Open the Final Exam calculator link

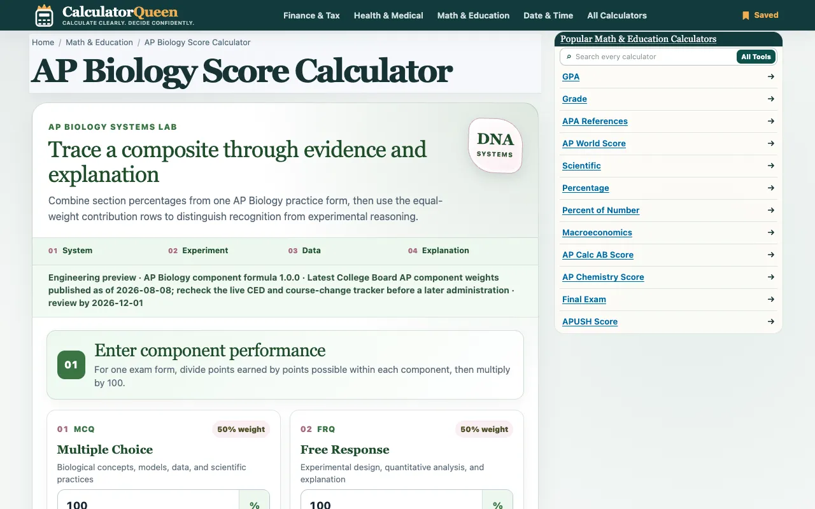click(x=584, y=299)
